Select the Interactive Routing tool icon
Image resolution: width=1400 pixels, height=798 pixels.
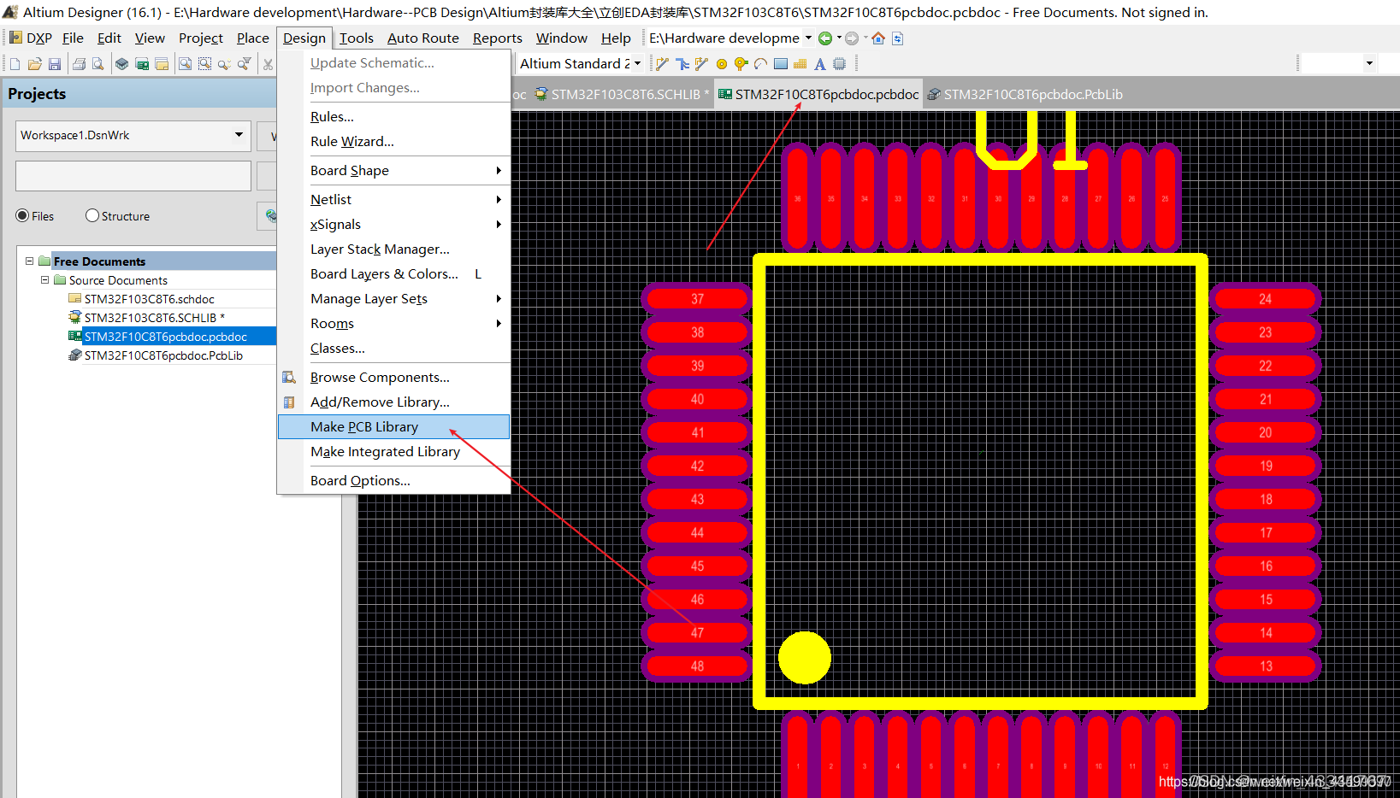[663, 64]
